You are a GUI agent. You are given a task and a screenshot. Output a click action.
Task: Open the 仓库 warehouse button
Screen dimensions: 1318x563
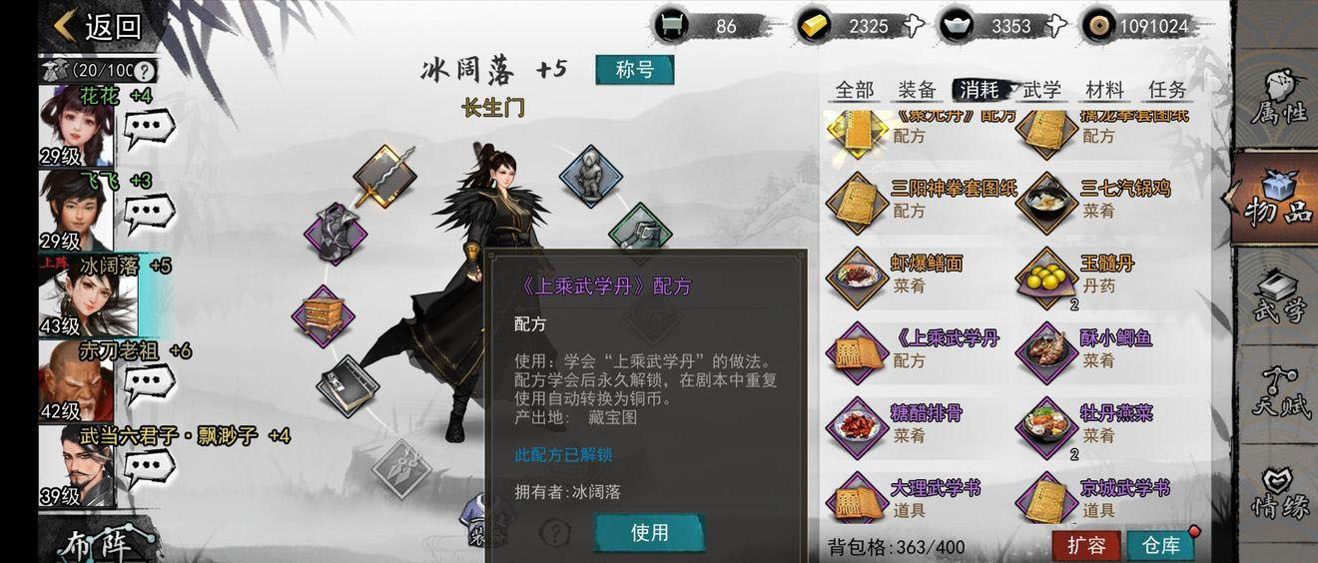click(1160, 546)
